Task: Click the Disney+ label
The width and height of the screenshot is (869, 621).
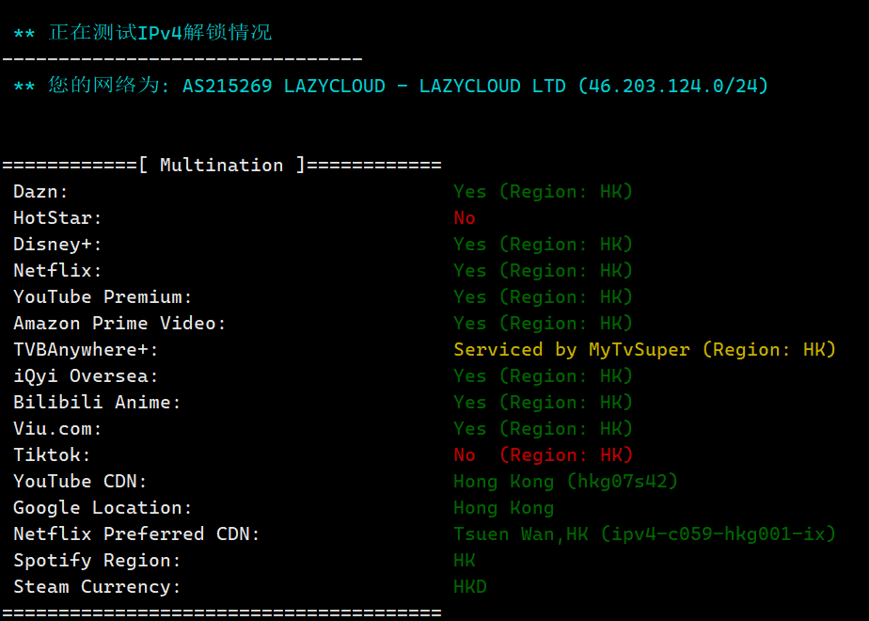Action: 57,245
